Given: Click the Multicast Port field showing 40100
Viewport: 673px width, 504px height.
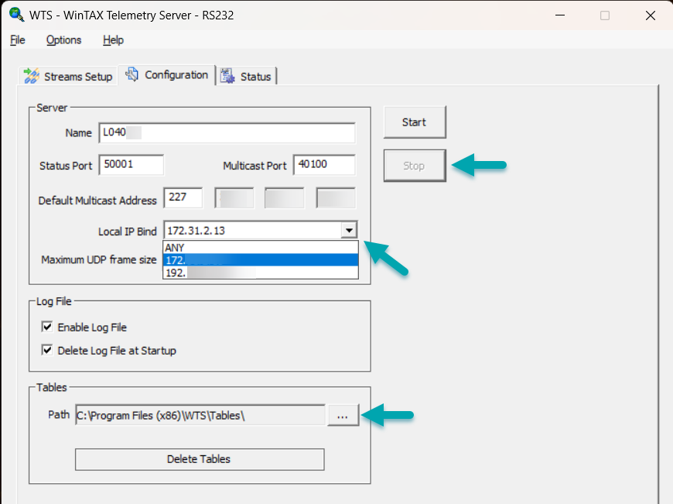Looking at the screenshot, I should click(324, 165).
